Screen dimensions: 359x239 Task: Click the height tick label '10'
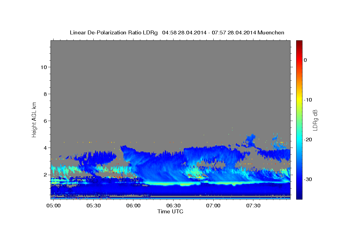[44, 67]
